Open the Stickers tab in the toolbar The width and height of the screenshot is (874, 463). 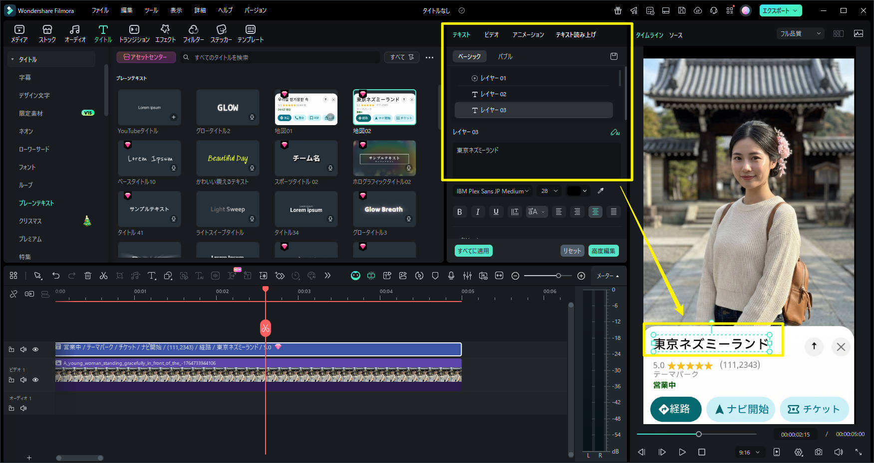point(221,33)
